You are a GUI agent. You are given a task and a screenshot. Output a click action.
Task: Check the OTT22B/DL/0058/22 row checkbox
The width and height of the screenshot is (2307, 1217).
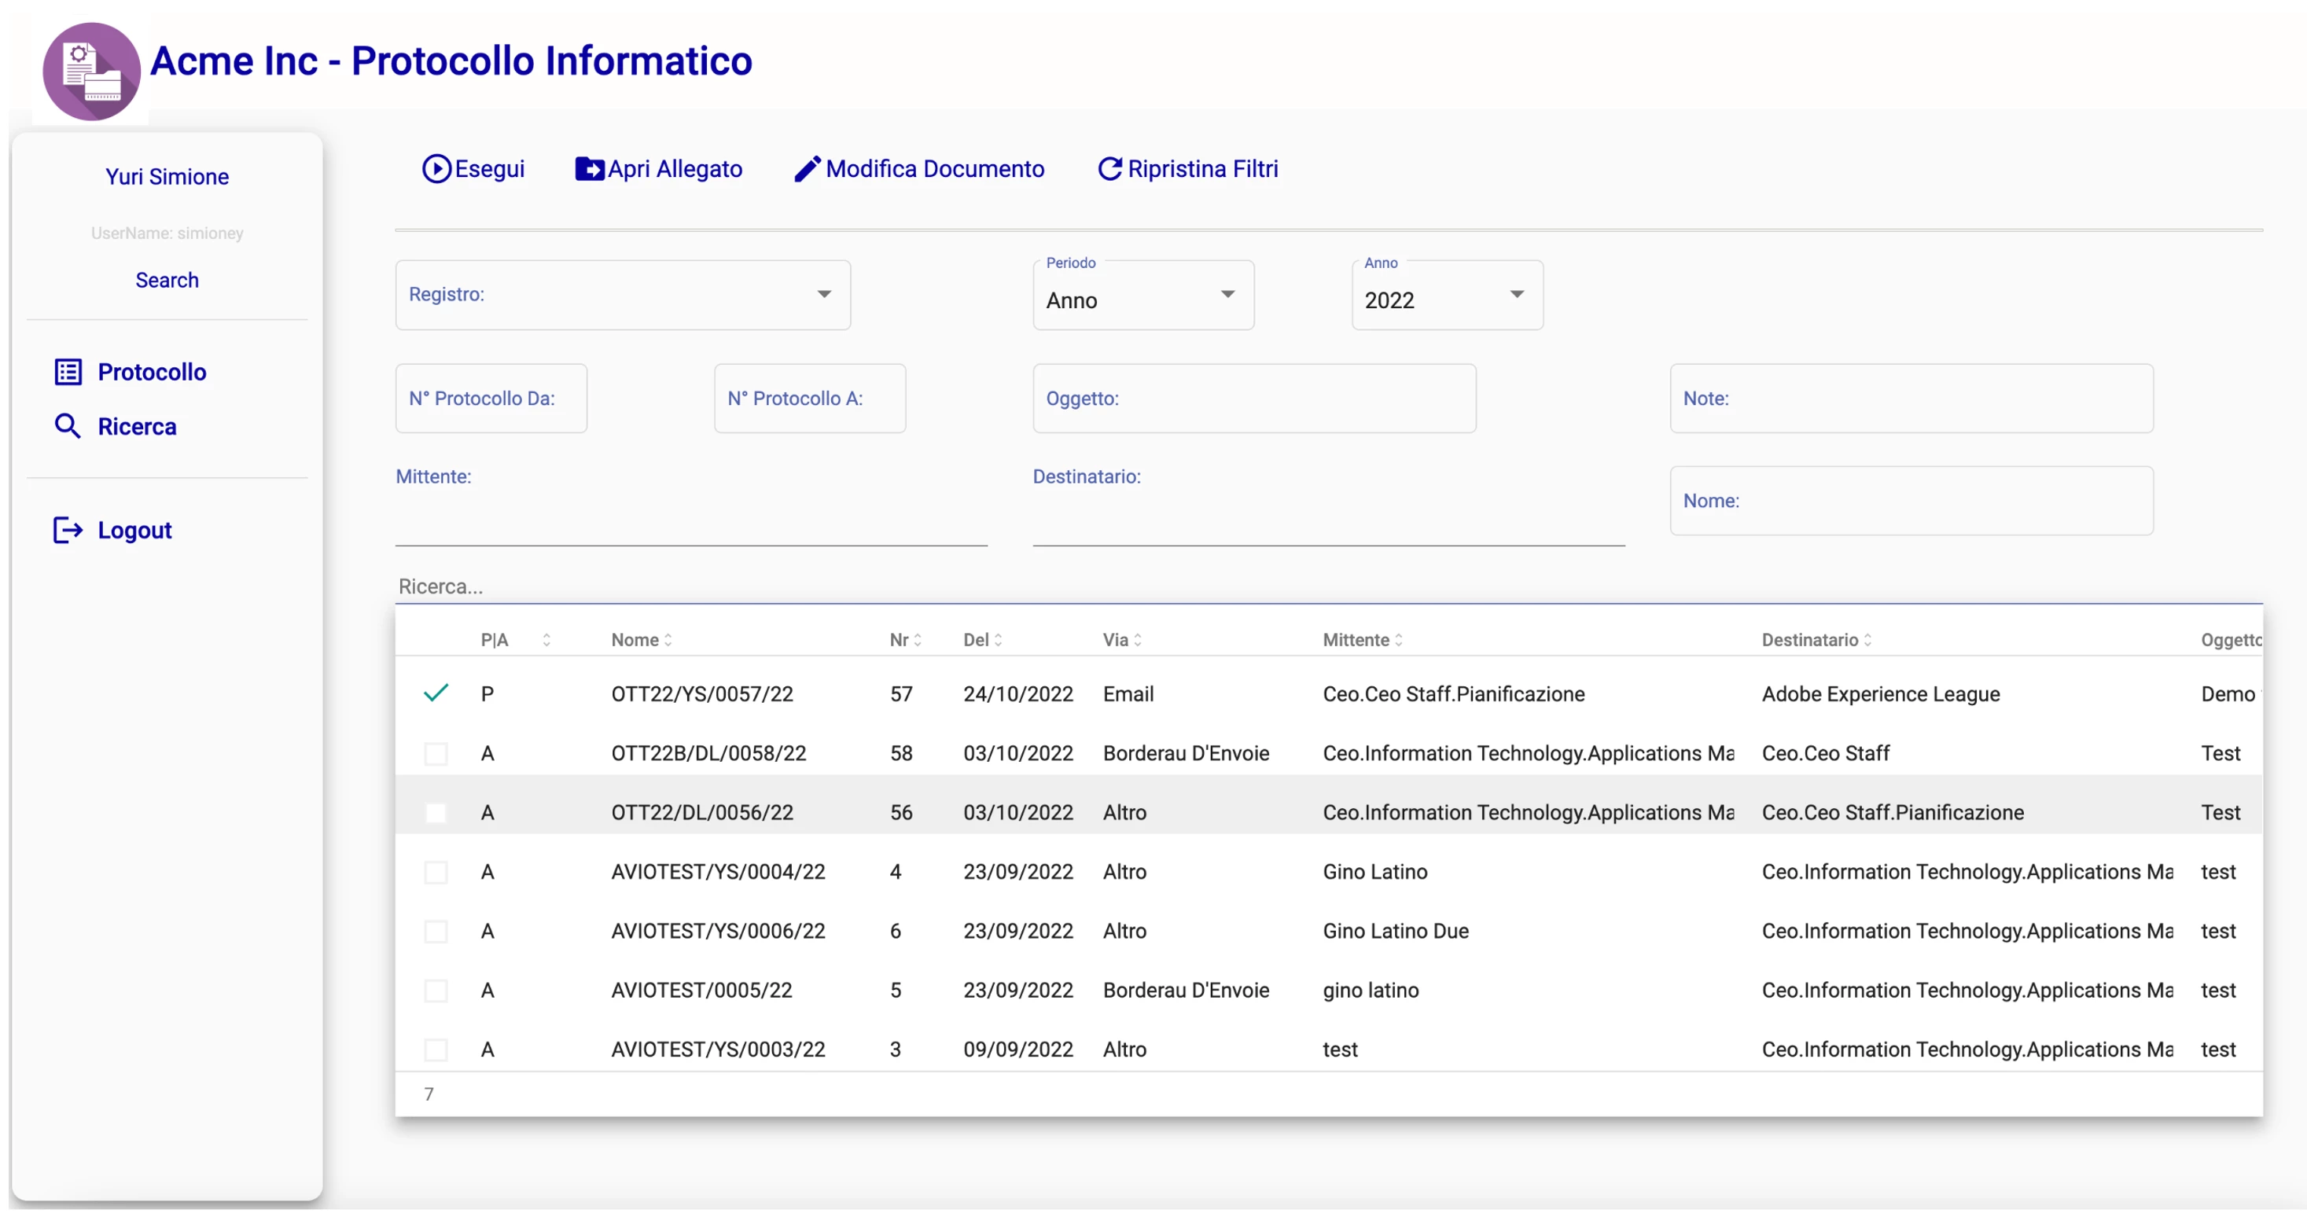[x=436, y=754]
